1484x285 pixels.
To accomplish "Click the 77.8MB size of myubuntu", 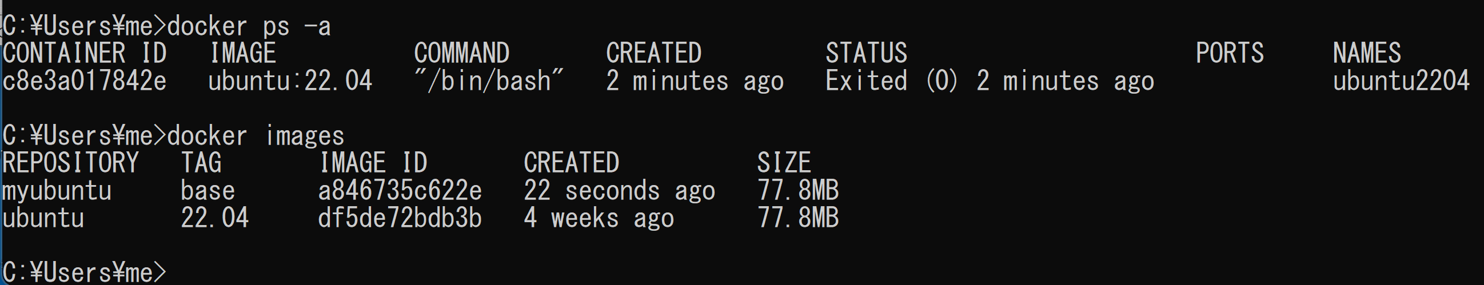I will [798, 191].
